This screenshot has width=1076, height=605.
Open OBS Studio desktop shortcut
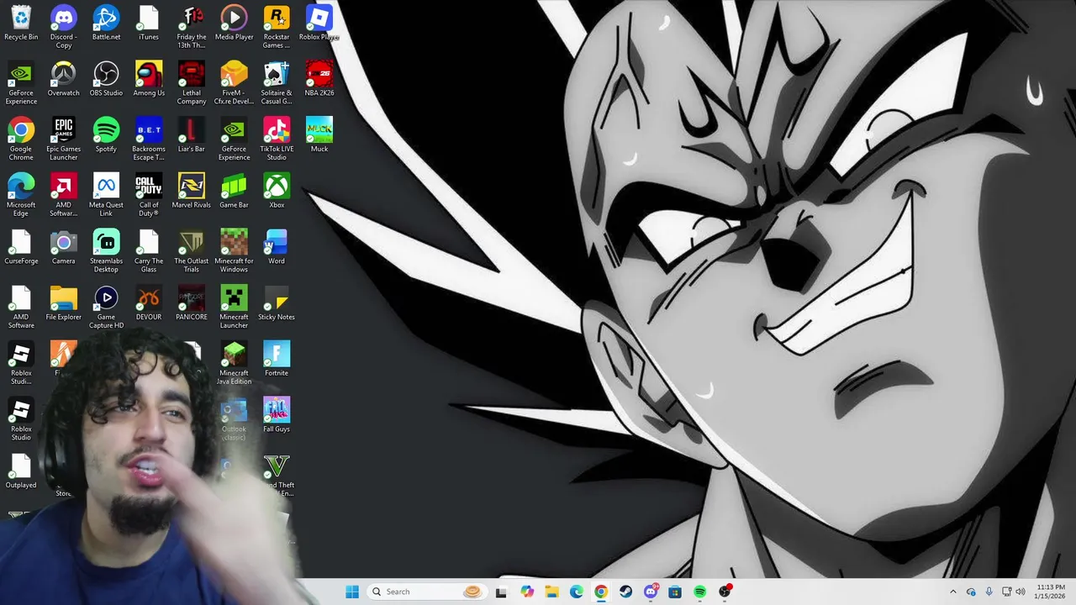pyautogui.click(x=106, y=80)
